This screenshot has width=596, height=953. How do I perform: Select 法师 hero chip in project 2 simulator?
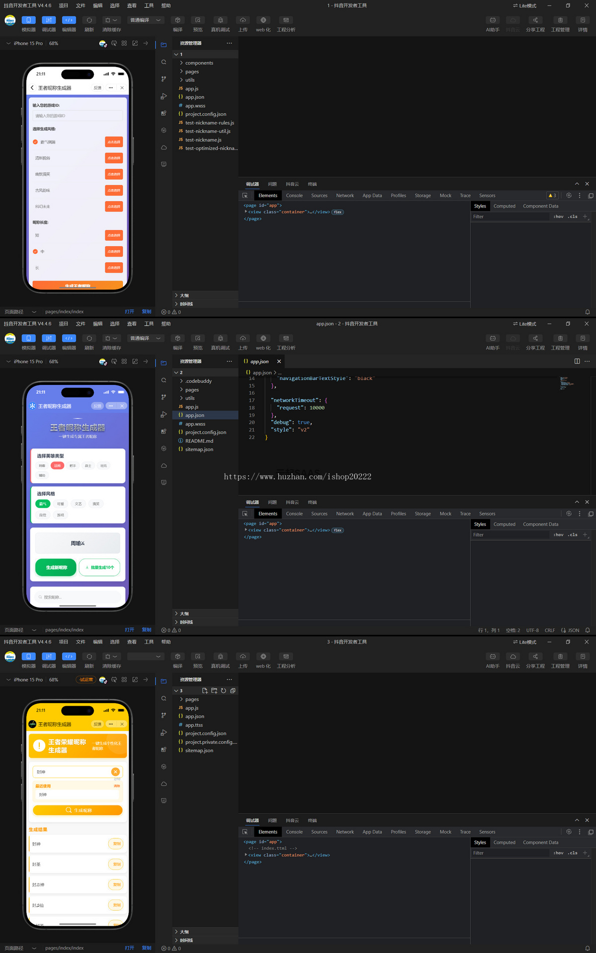click(x=58, y=466)
